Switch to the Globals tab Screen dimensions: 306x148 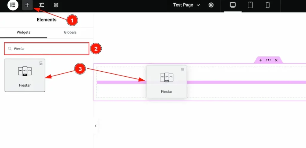tap(70, 32)
